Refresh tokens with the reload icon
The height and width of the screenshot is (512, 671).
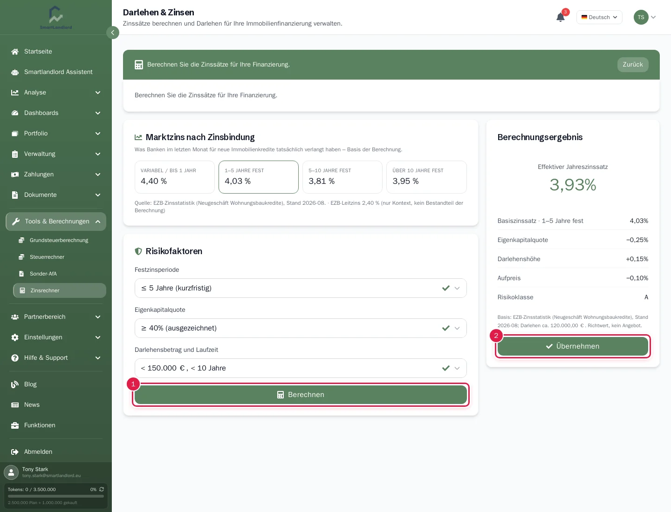point(102,489)
